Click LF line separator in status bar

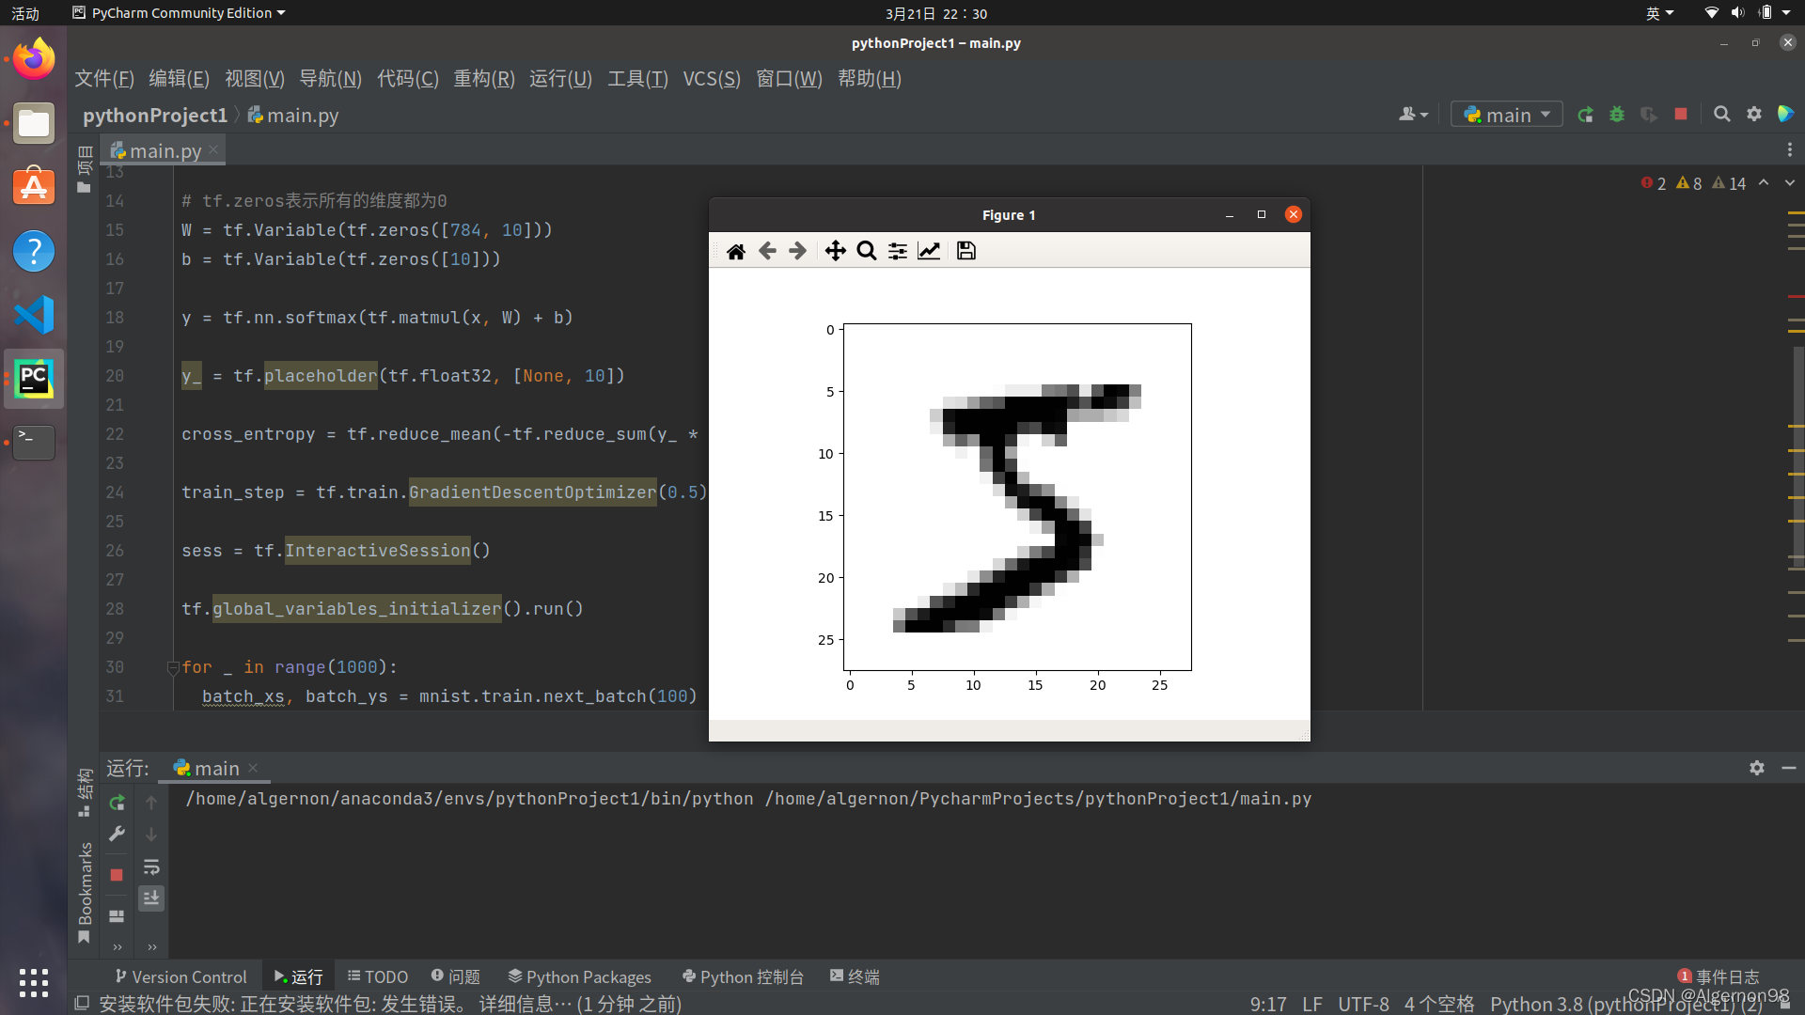tap(1312, 1004)
